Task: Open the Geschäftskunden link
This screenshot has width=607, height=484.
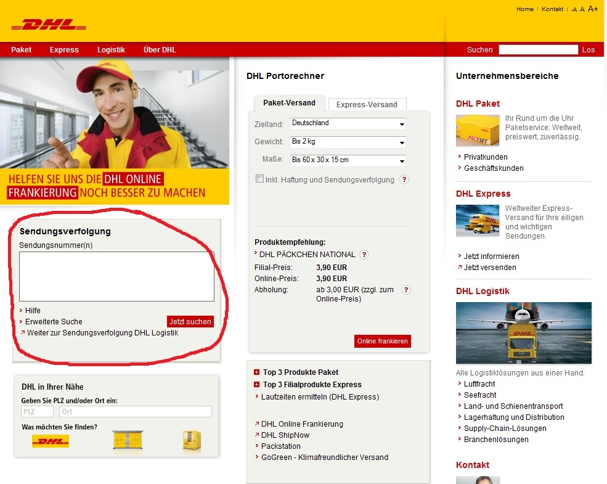Action: click(494, 168)
